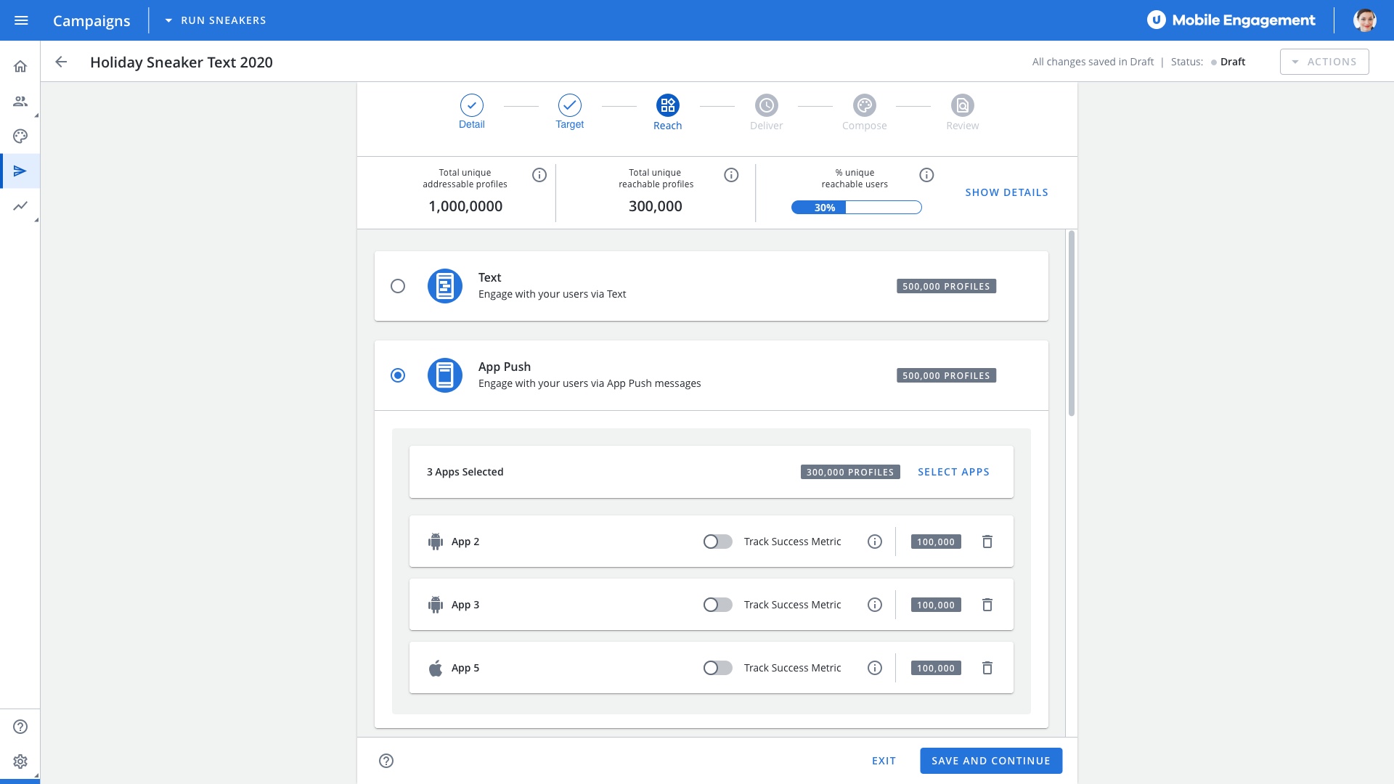Open Settings gear in sidebar
This screenshot has width=1394, height=784.
pos(20,761)
